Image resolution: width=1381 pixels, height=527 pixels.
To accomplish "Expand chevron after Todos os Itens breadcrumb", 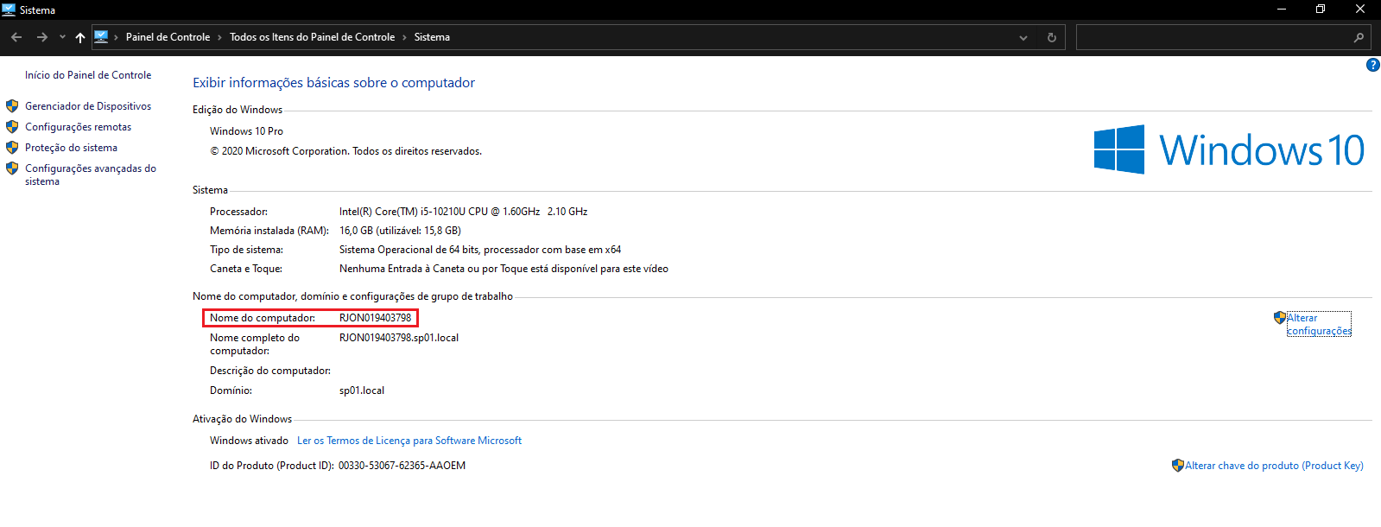I will [x=404, y=37].
